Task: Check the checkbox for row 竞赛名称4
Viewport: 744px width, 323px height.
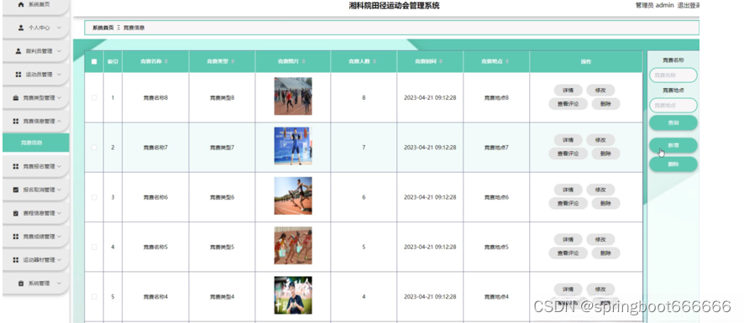Action: (94, 297)
